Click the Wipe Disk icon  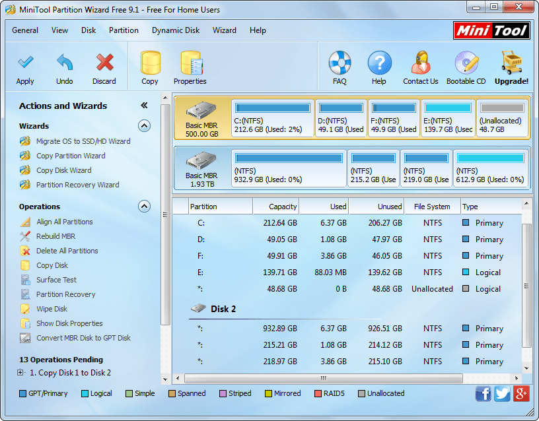point(25,309)
